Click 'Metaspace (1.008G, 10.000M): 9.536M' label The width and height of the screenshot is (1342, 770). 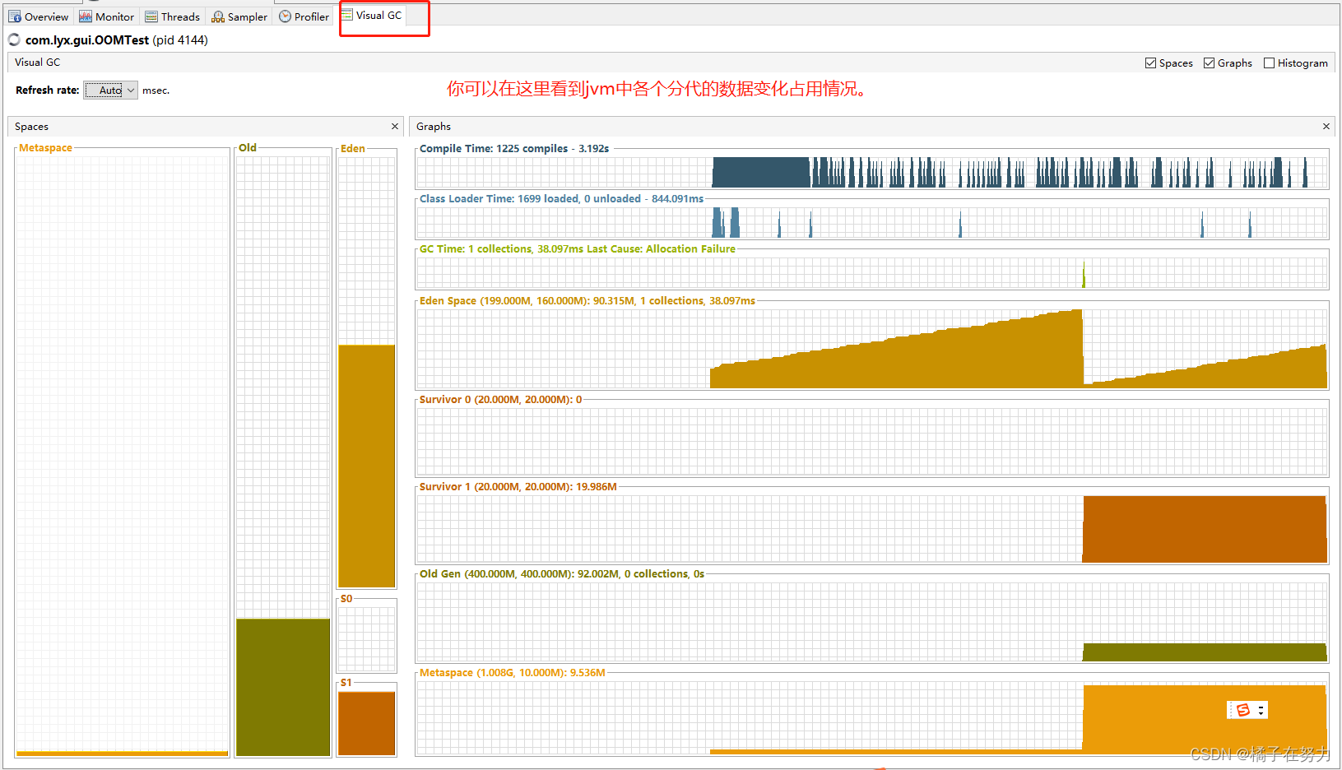click(513, 673)
